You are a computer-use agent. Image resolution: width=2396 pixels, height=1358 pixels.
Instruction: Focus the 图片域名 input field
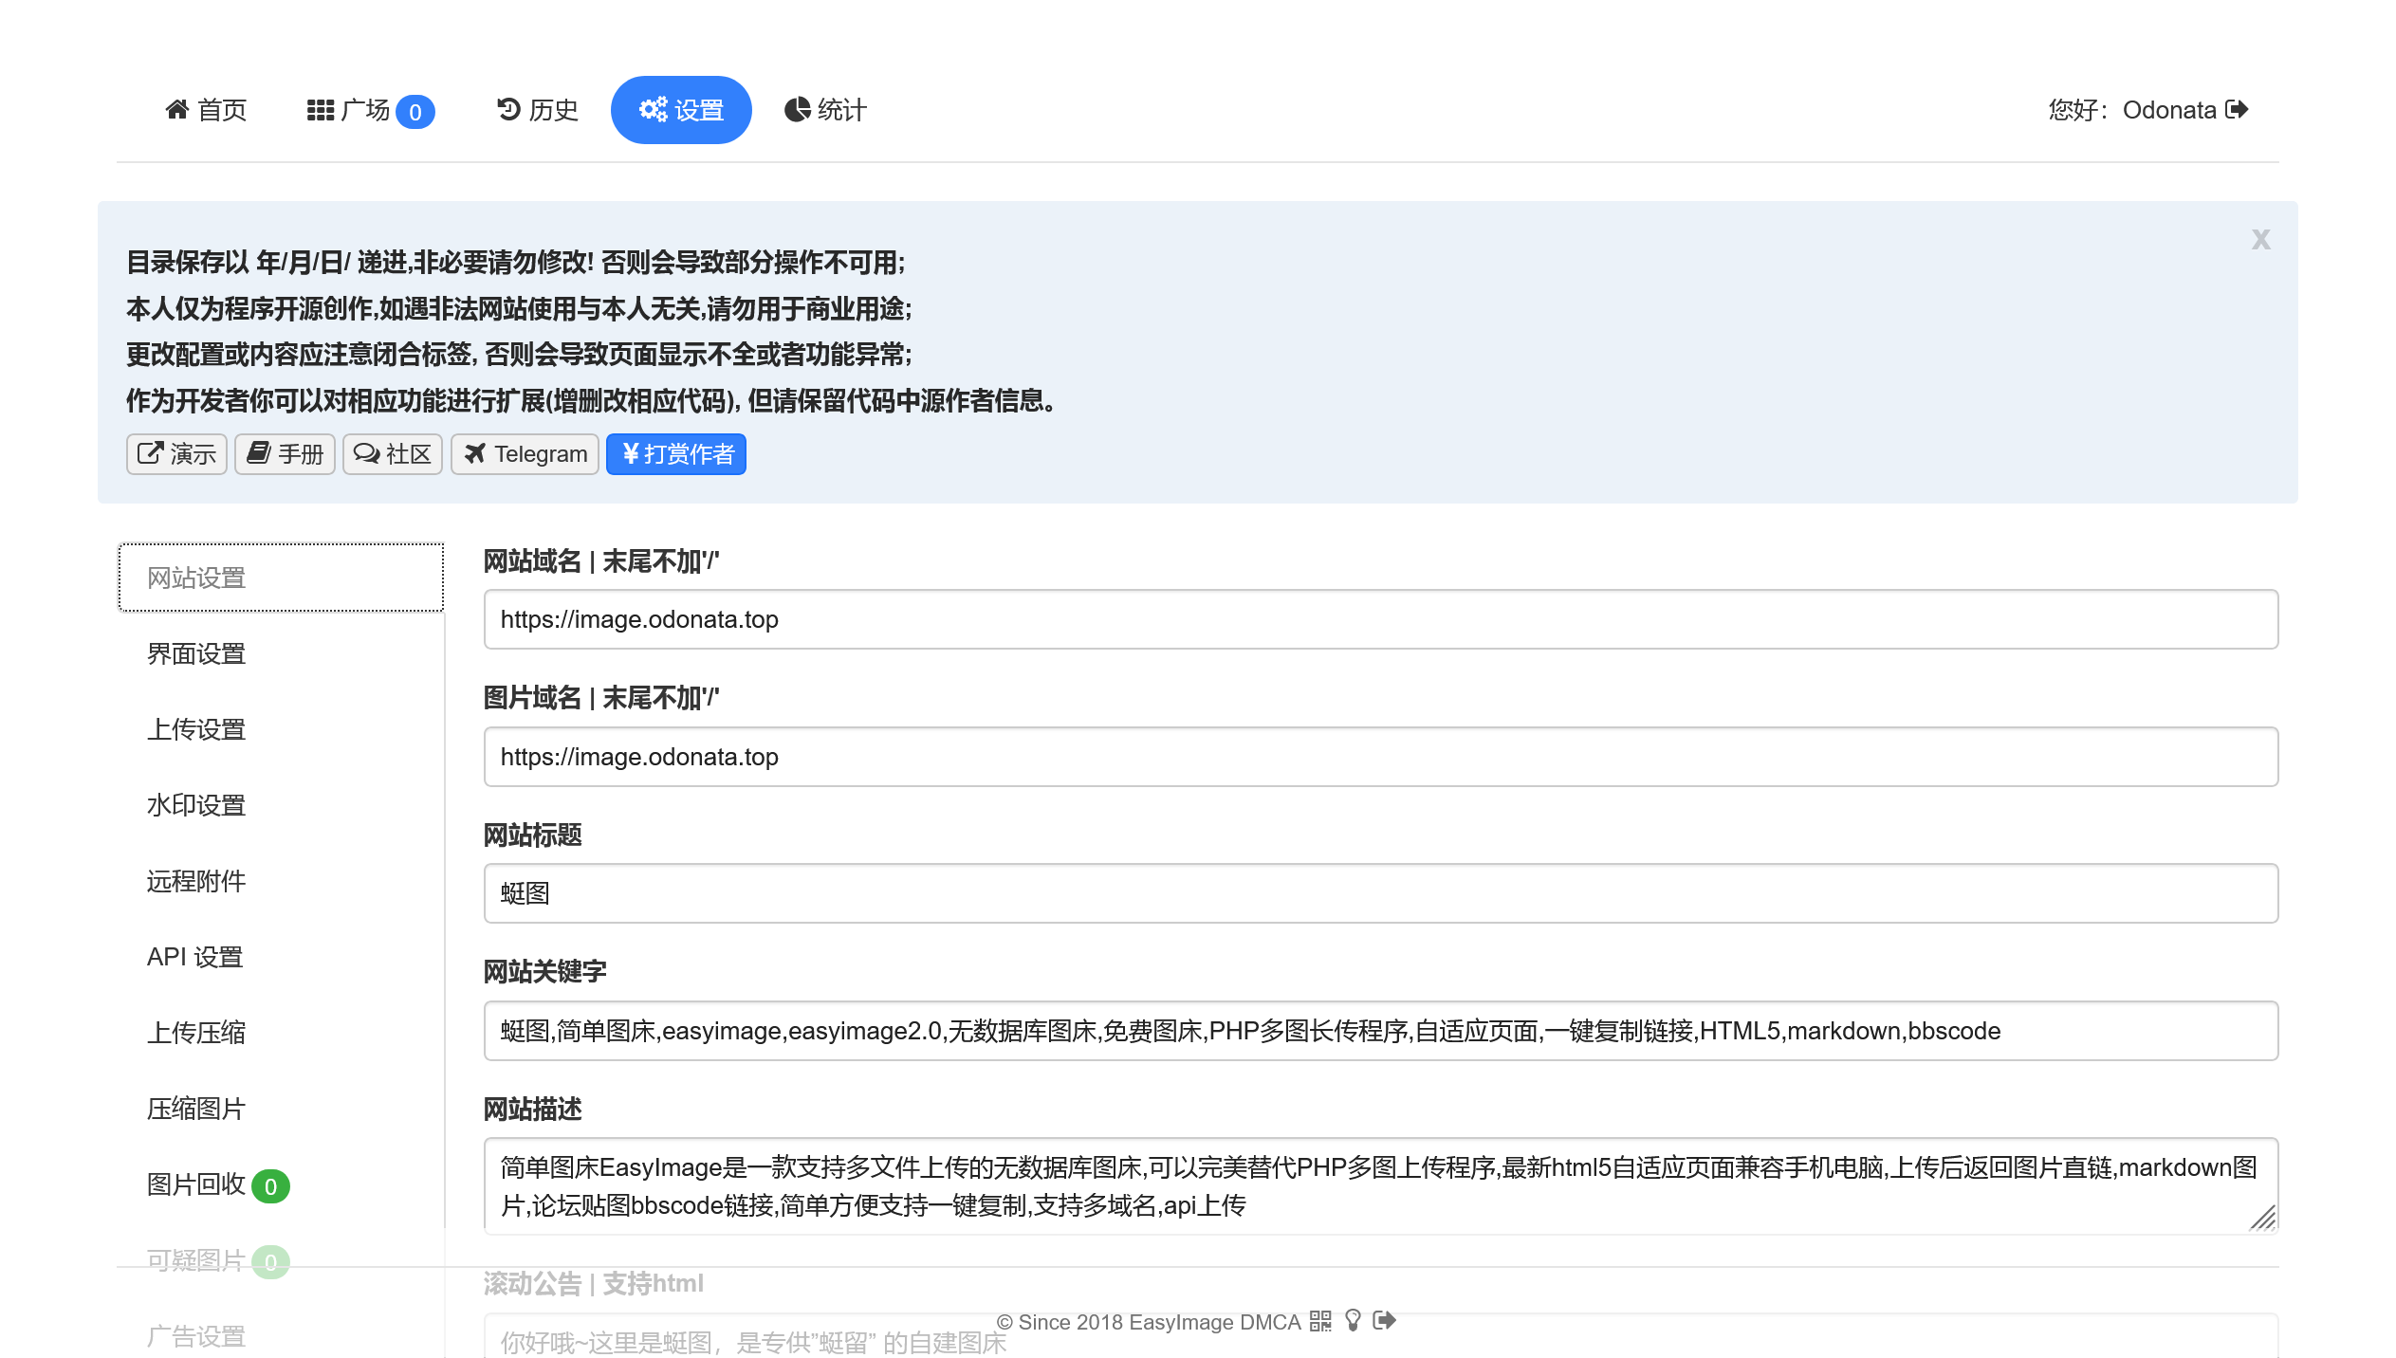[x=1381, y=757]
